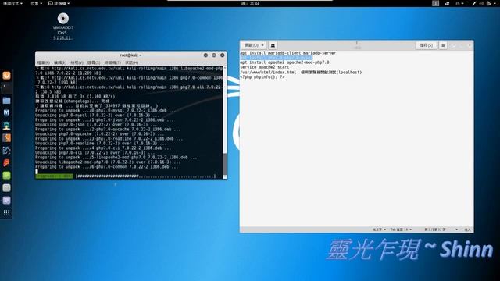Screen dimensions: 500x281
Task: Click the green progress bar in terminal
Action: [x=54, y=176]
